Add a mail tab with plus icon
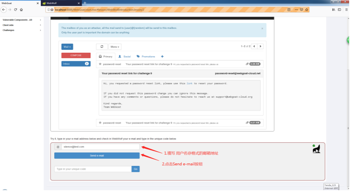Viewport: 350px width, 191px height. pos(162,57)
